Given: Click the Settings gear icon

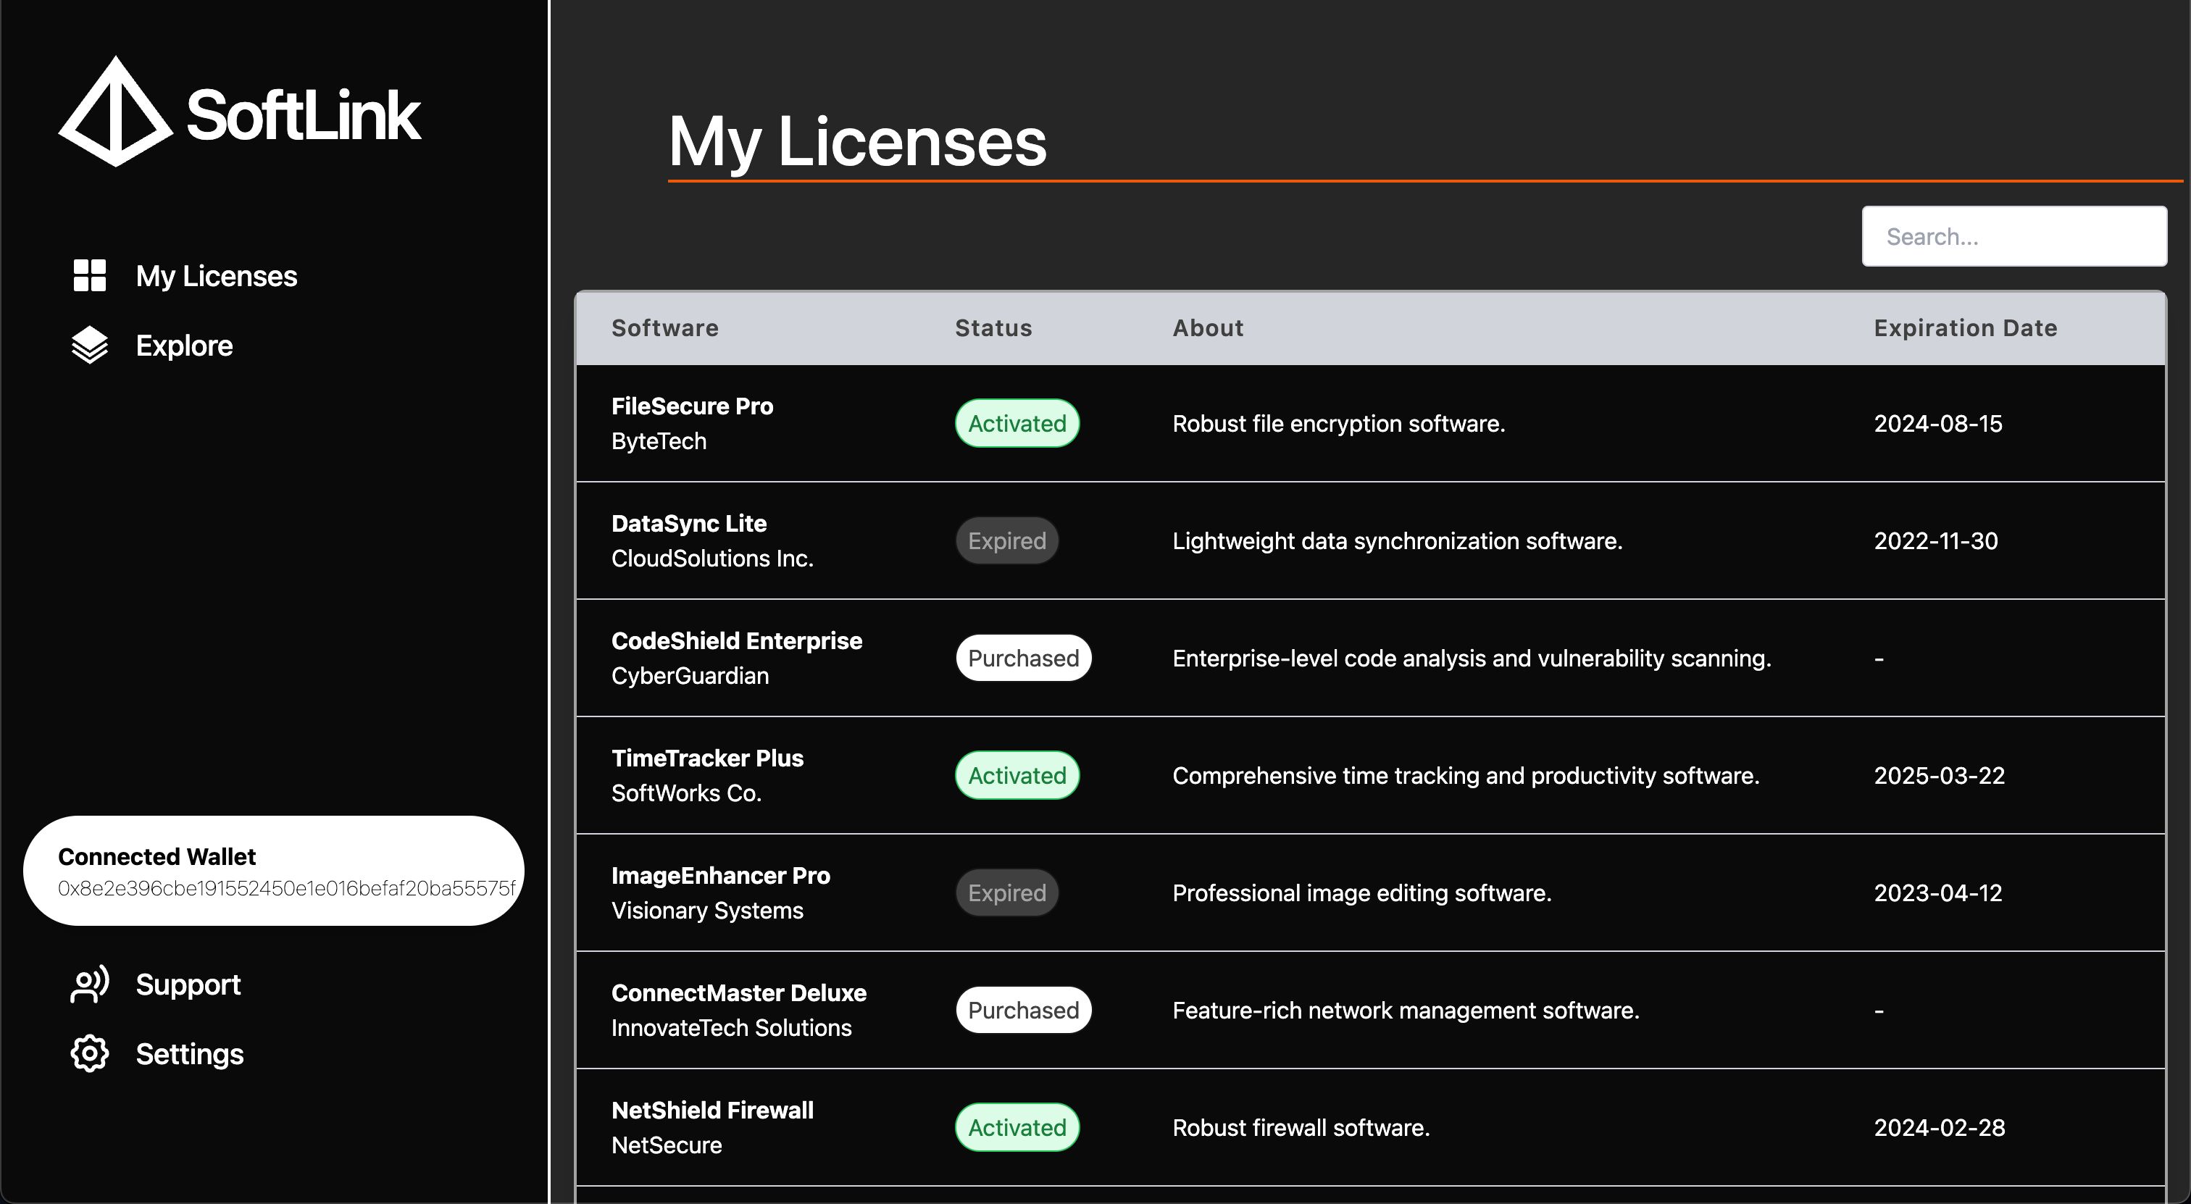Looking at the screenshot, I should (x=89, y=1054).
